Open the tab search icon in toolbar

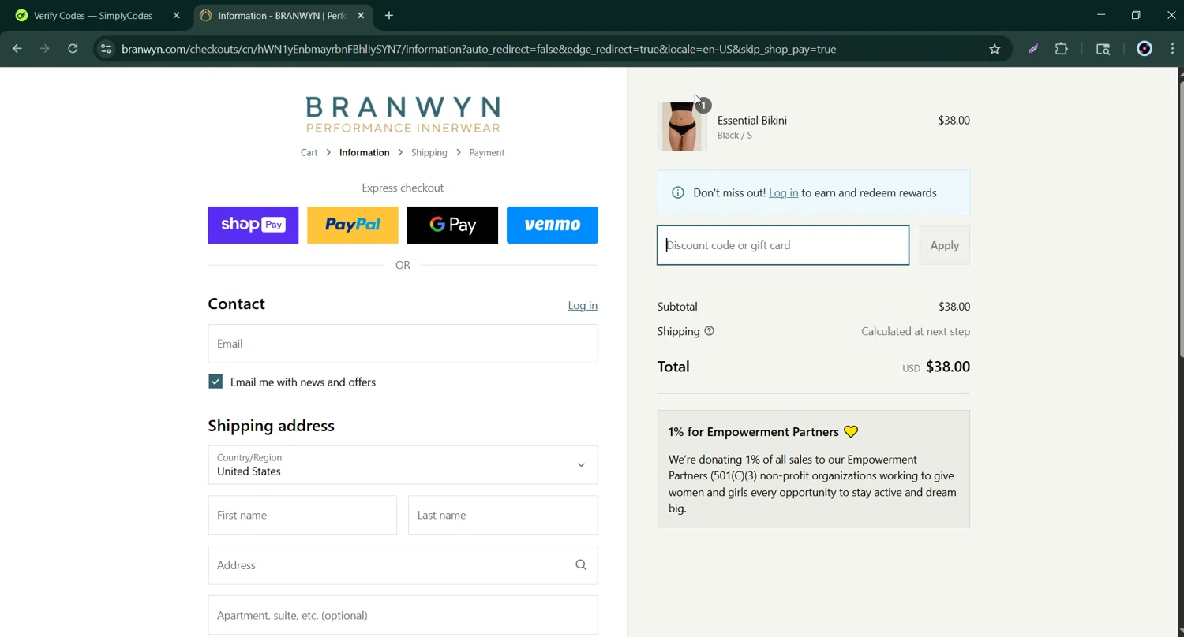coord(1103,49)
